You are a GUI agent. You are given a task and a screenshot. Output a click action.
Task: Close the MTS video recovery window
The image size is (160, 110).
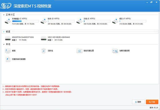coord(157,2)
